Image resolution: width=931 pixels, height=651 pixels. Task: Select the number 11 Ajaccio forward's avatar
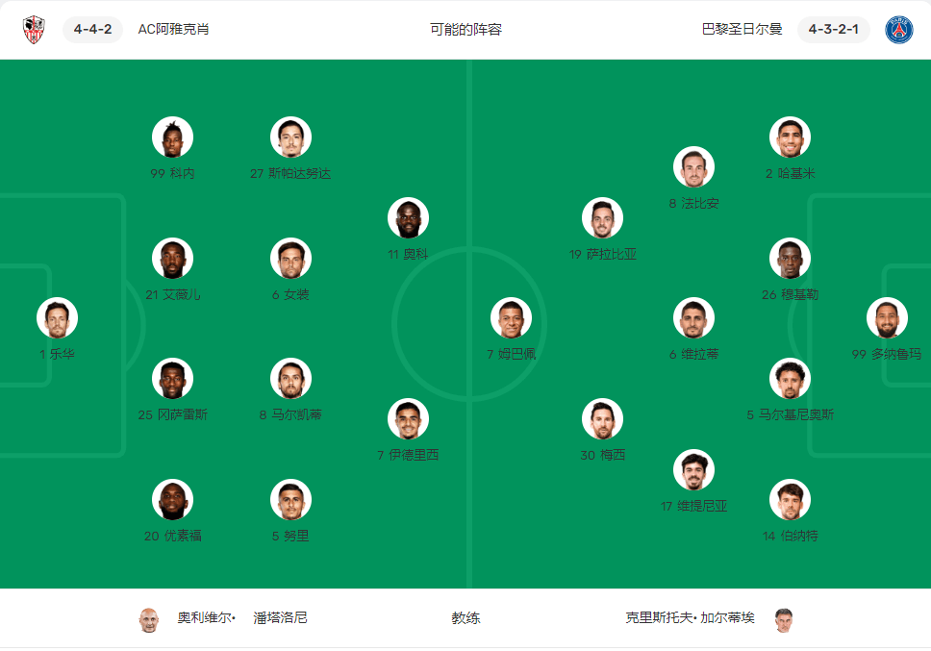pyautogui.click(x=408, y=218)
